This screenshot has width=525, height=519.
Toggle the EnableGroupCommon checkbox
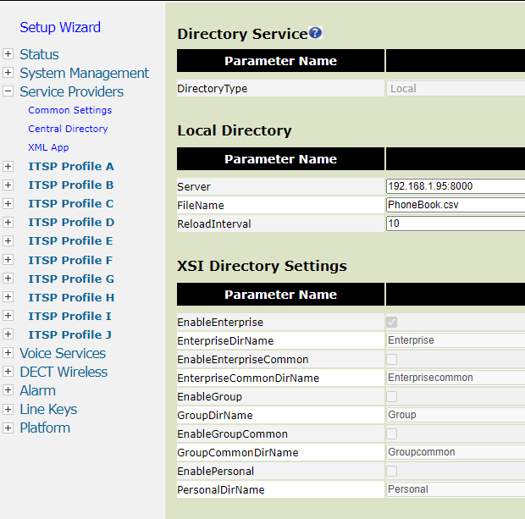pyautogui.click(x=392, y=434)
